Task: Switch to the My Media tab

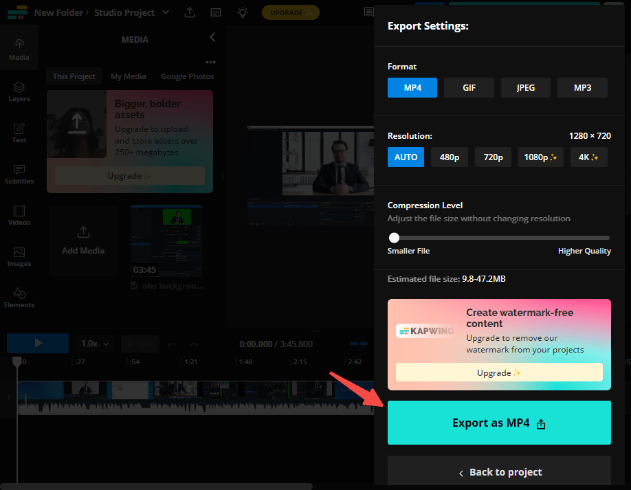Action: coord(128,76)
